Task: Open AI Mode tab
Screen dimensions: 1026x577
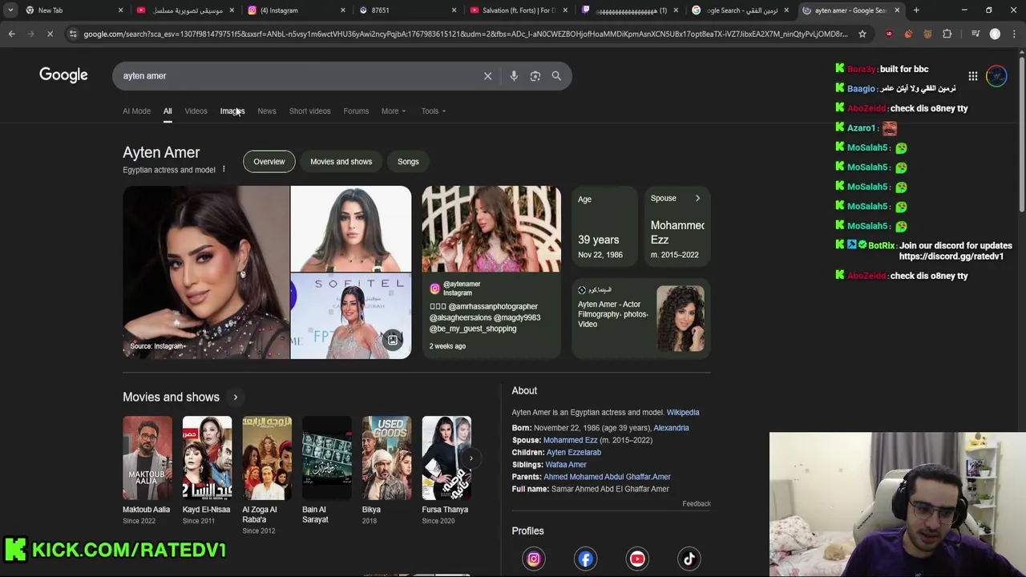Action: pyautogui.click(x=136, y=111)
